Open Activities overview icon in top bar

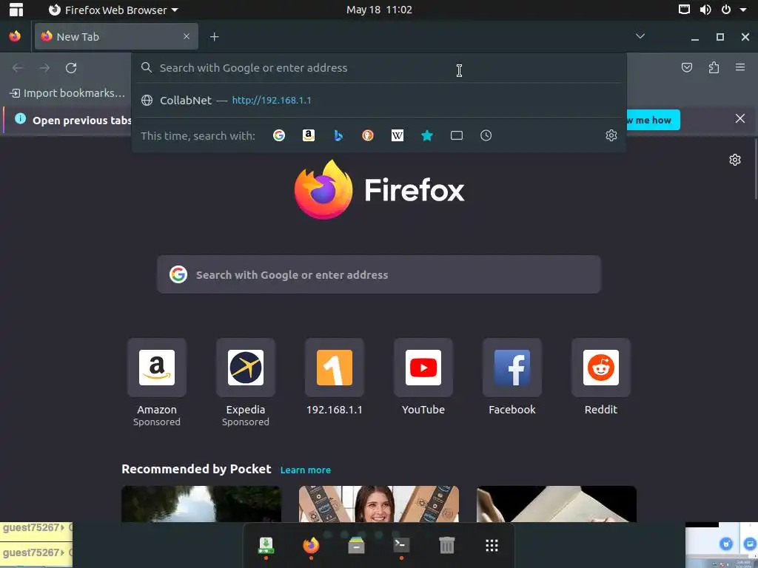coord(16,10)
